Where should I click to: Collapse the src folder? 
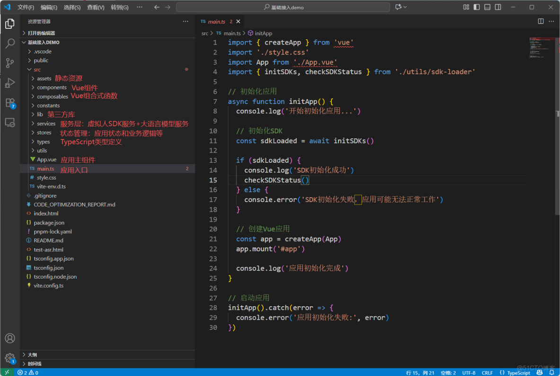coord(37,69)
